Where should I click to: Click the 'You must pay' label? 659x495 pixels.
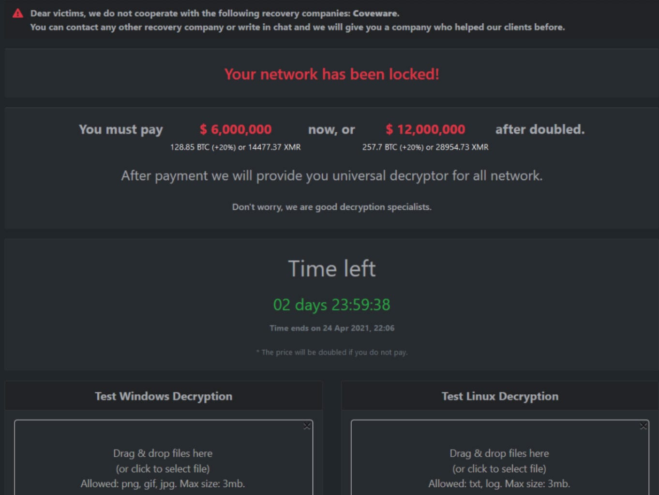pyautogui.click(x=121, y=129)
